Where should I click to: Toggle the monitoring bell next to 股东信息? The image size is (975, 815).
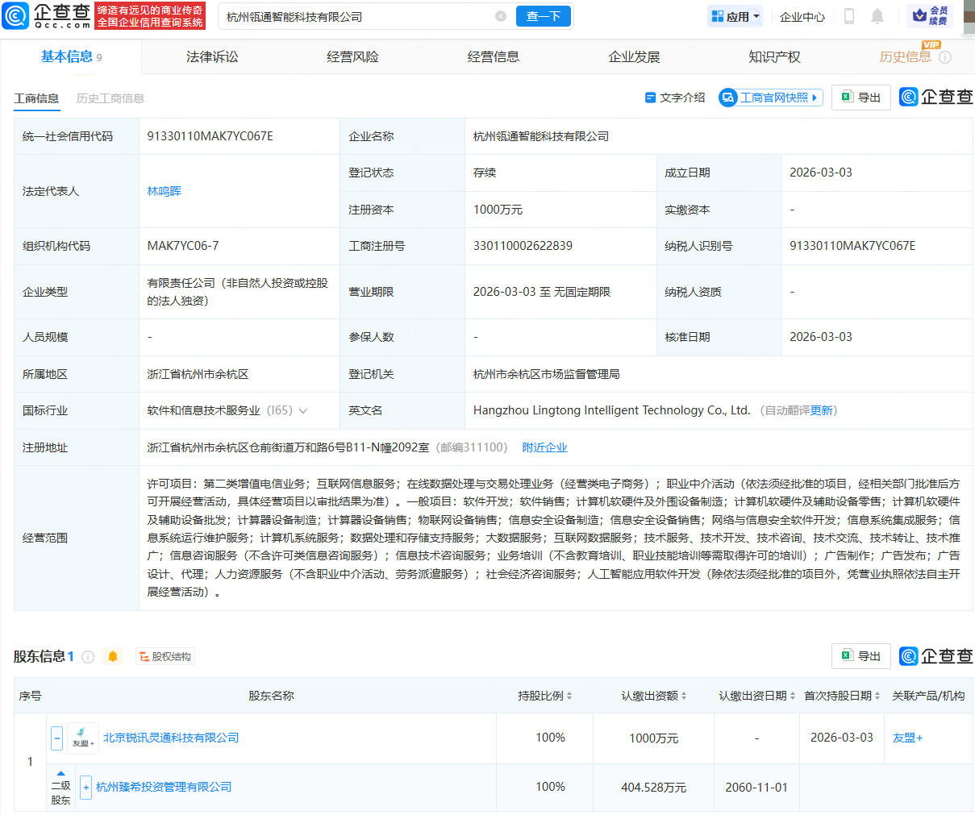point(113,656)
